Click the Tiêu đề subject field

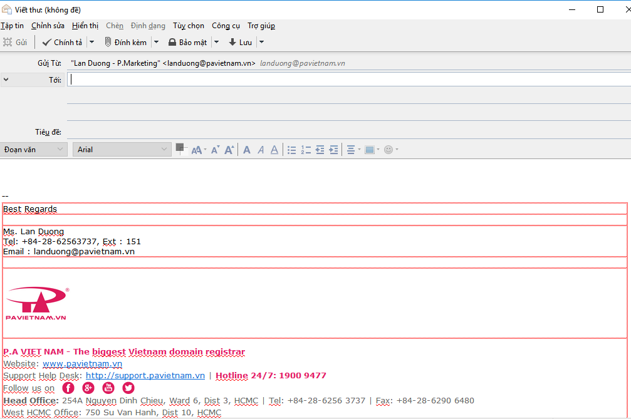click(x=349, y=132)
